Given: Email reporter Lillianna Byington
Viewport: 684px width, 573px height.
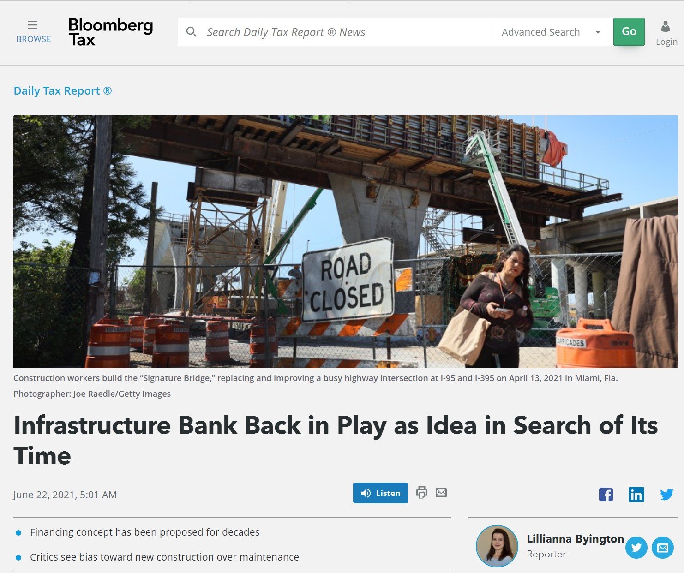Looking at the screenshot, I should coord(663,548).
